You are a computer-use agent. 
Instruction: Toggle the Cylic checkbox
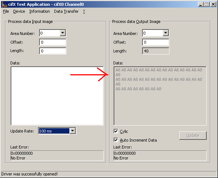point(116,131)
